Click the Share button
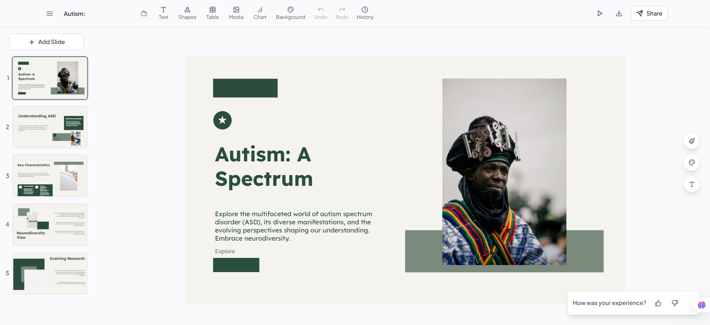710x325 pixels. pos(649,13)
